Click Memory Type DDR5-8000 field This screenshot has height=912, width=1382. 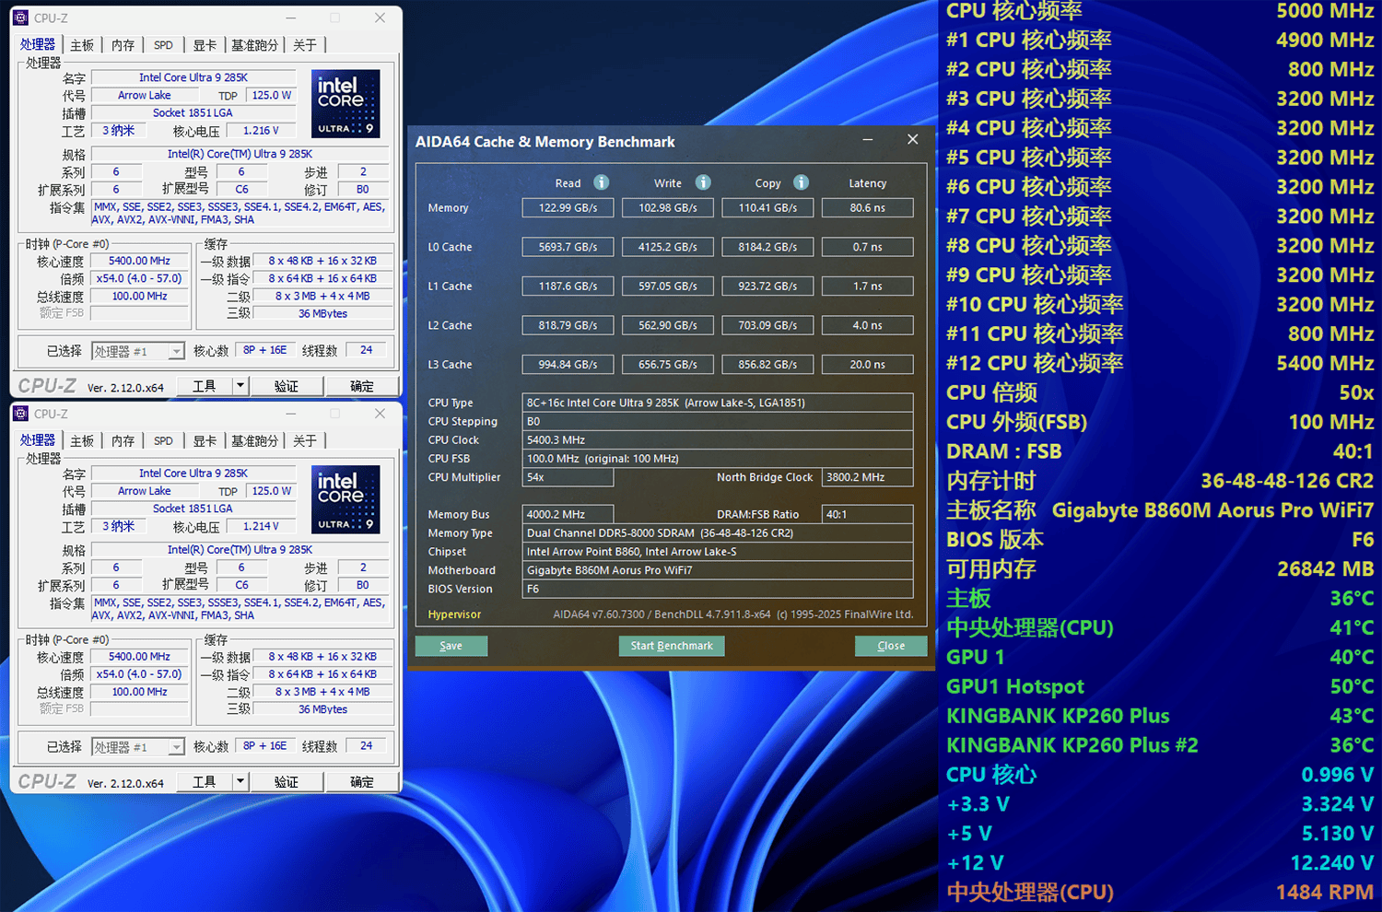click(718, 533)
